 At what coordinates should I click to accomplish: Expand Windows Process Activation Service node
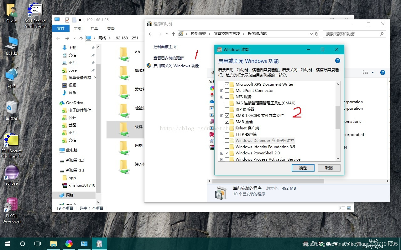point(221,159)
